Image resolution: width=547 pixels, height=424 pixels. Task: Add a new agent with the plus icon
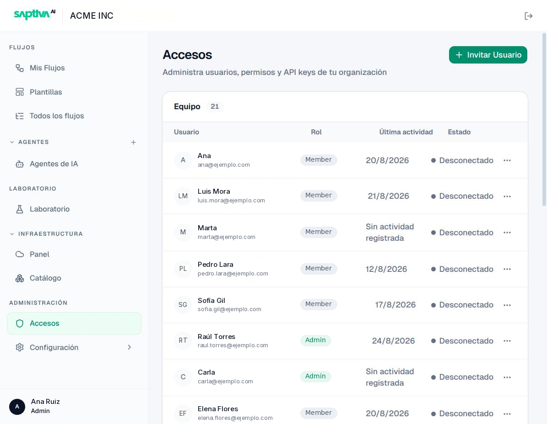pyautogui.click(x=133, y=143)
